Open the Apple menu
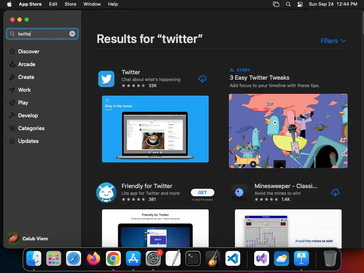This screenshot has height=273, width=364. (9, 4)
